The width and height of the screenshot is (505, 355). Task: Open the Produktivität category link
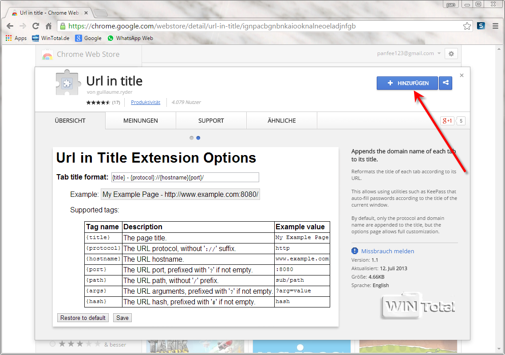click(146, 102)
